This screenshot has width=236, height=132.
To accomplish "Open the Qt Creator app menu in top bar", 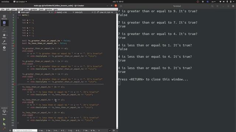I will pyautogui.click(x=20, y=1).
